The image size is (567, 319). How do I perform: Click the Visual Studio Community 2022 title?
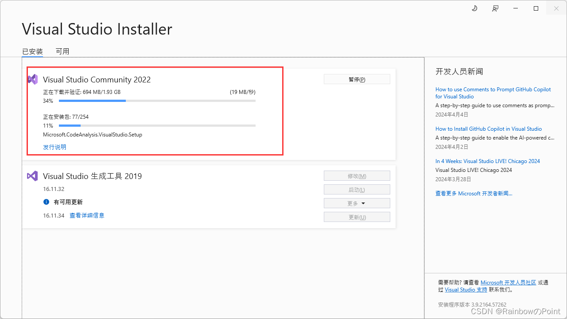coord(97,80)
